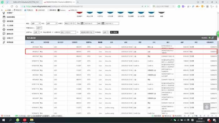Open the MBG M bookmark in bookmarks bar

point(73,10)
